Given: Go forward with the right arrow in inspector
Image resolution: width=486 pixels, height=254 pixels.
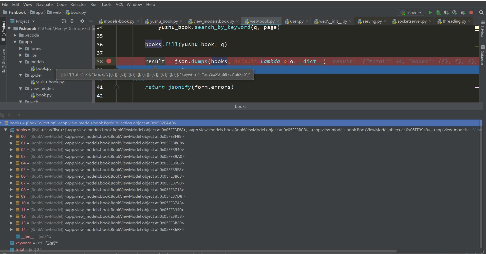Looking at the screenshot, I should (18, 115).
